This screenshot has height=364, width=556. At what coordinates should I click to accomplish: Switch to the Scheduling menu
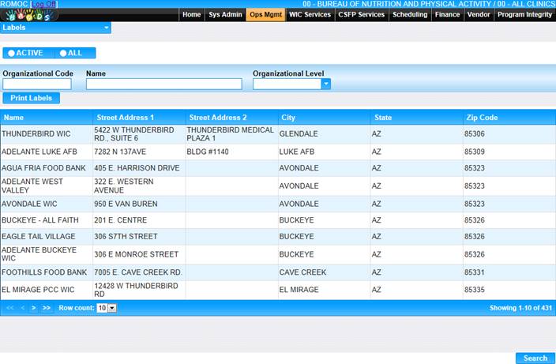click(410, 14)
